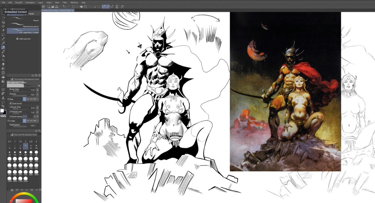Viewport: 375px width, 203px height.
Task: Choose the Pencil sub tool
Action: tap(23, 19)
